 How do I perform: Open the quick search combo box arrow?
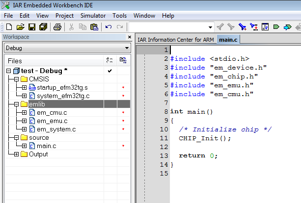210,27
